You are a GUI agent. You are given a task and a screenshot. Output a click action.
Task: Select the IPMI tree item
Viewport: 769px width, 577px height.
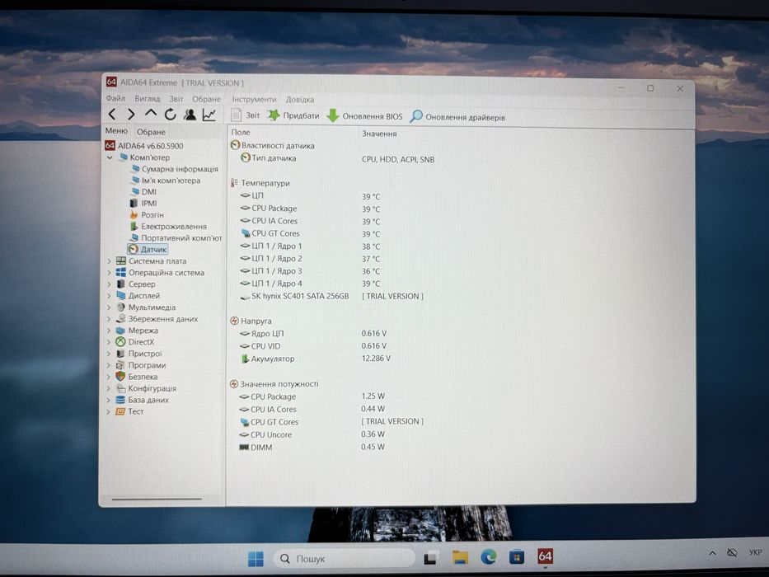point(143,203)
